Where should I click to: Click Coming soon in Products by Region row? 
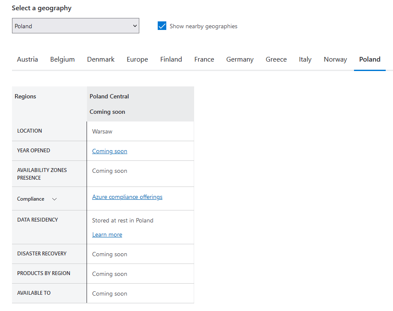click(x=110, y=274)
